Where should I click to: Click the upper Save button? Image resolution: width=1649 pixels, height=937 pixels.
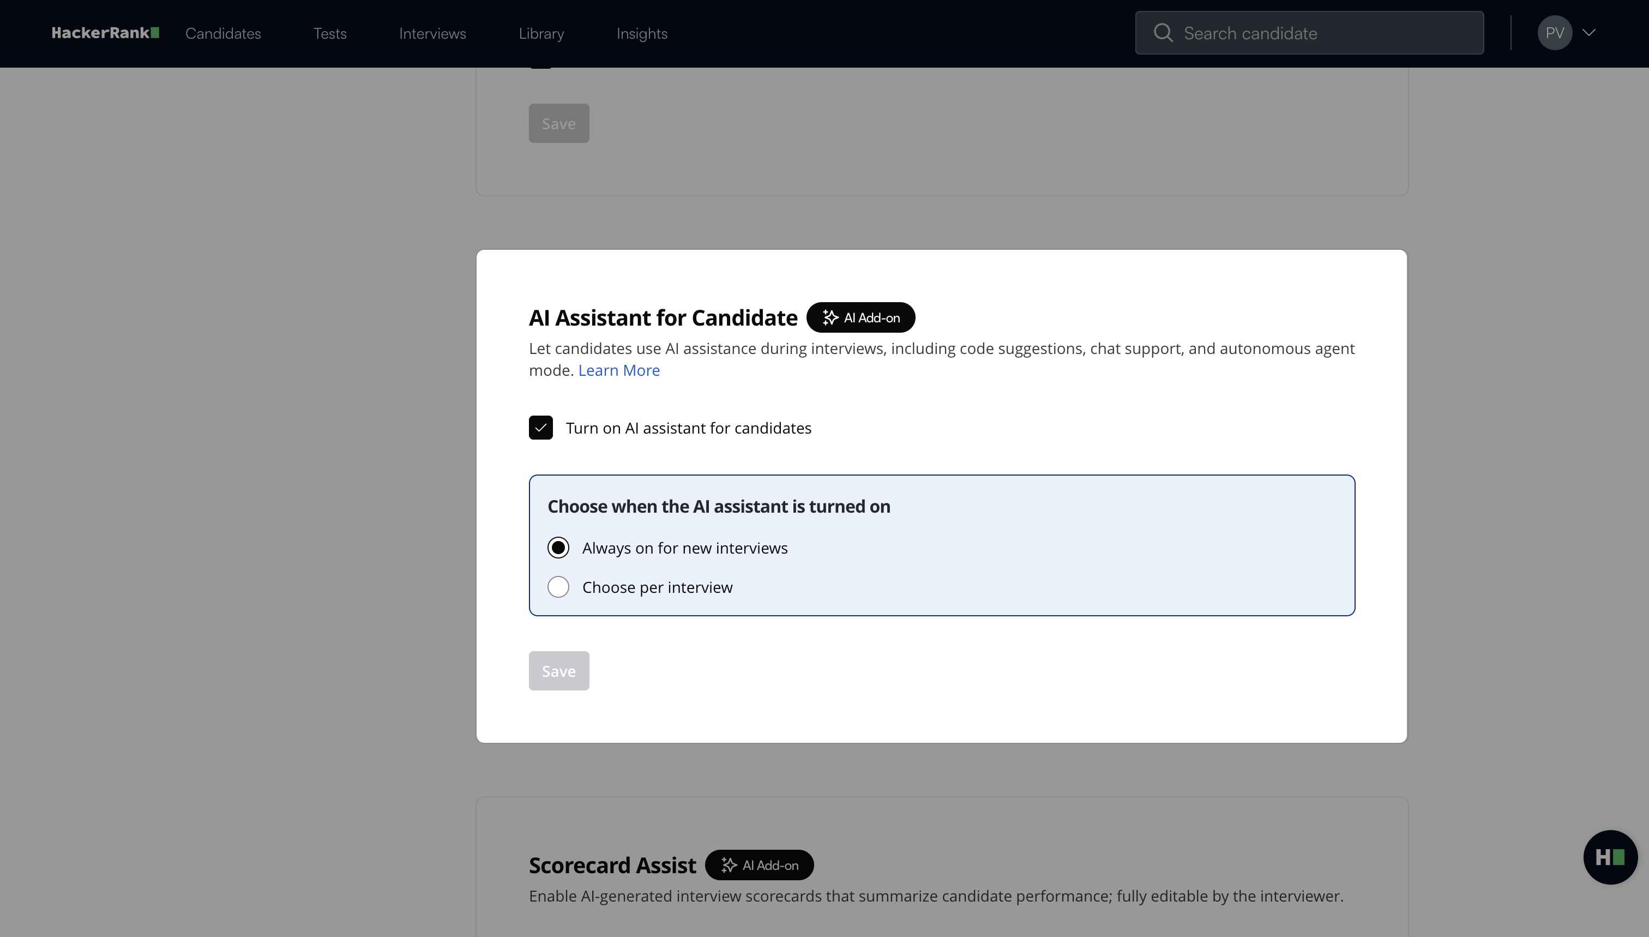pos(558,124)
